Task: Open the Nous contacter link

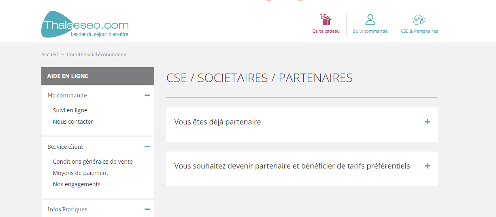Action: (73, 122)
